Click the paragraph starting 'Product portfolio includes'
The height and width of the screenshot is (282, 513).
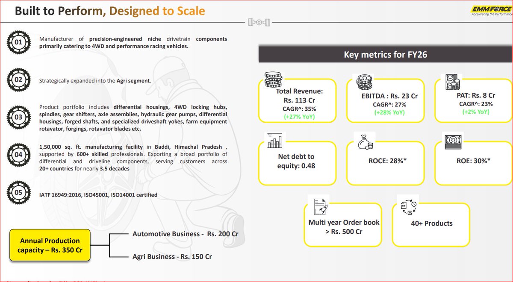coord(133,118)
